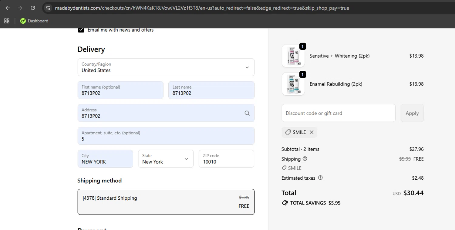Click the Subtotal $27.96 value
The width and height of the screenshot is (455, 230).
click(x=416, y=149)
